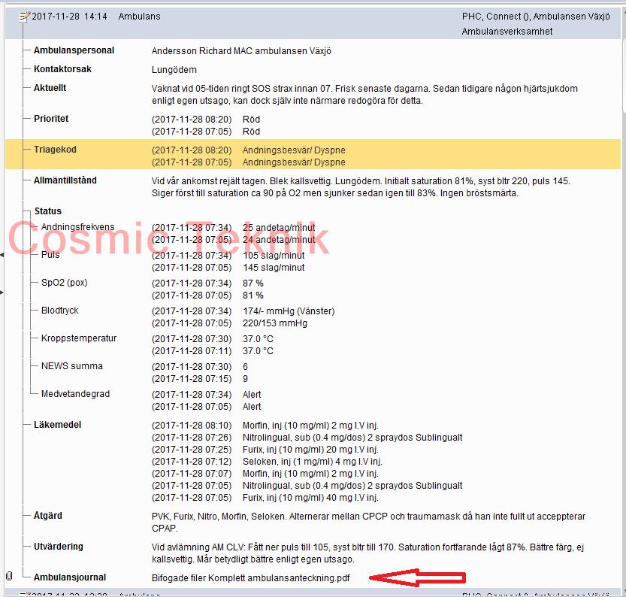626x597 pixels.
Task: Click the 'Ambulansverksamhet' header text
Action: (507, 32)
